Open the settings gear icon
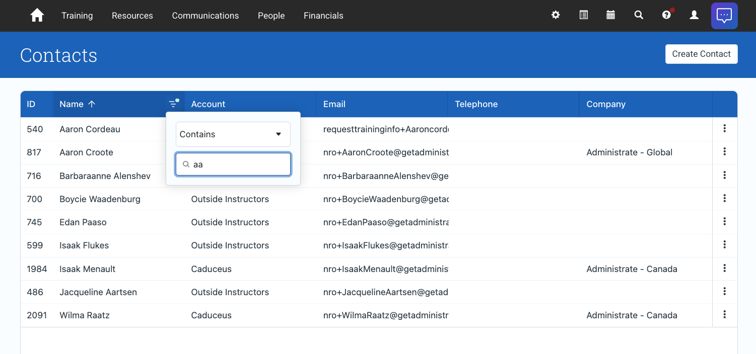Viewport: 756px width, 354px height. tap(556, 15)
